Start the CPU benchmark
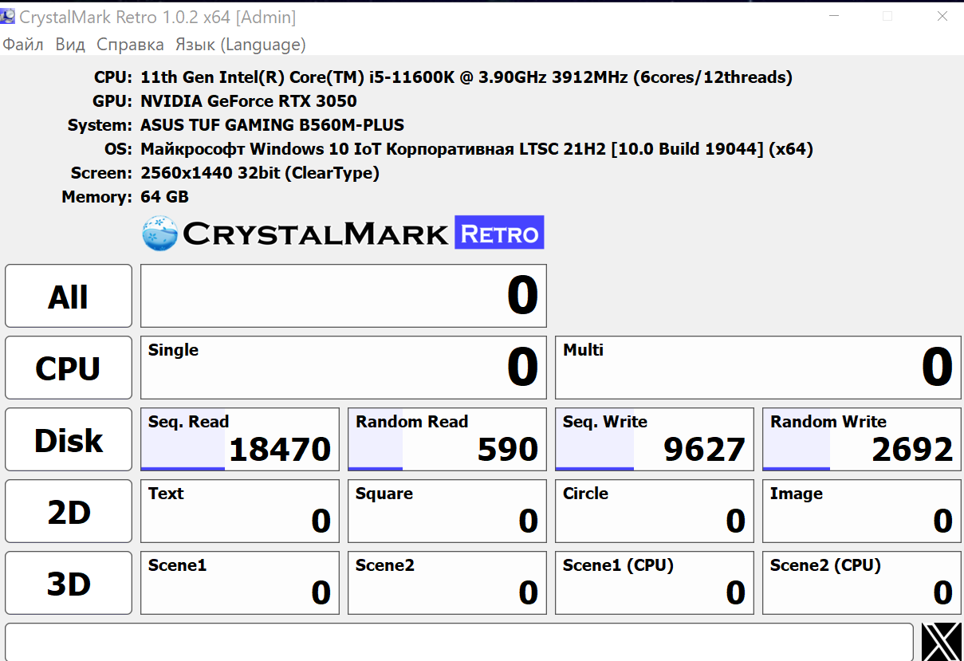The width and height of the screenshot is (964, 661). point(69,368)
